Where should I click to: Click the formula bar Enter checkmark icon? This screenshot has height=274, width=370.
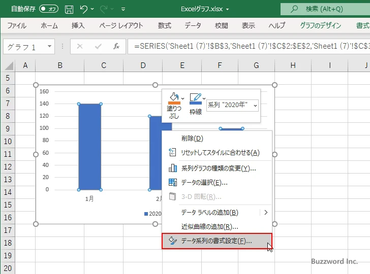98,46
